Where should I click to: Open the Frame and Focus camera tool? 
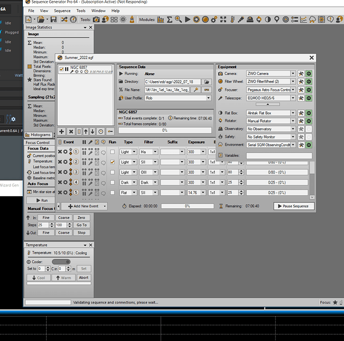point(96,19)
